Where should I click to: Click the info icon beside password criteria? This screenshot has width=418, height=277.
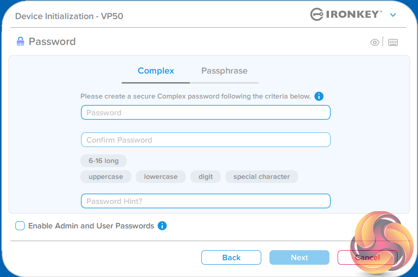click(x=319, y=96)
